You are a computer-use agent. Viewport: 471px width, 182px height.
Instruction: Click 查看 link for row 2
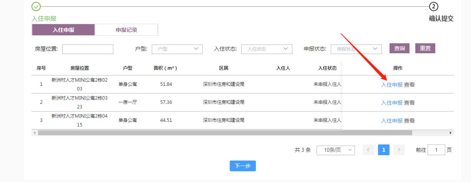409,103
